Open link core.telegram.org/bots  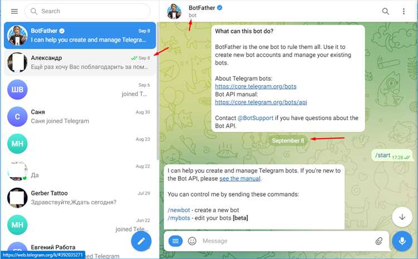(x=256, y=86)
